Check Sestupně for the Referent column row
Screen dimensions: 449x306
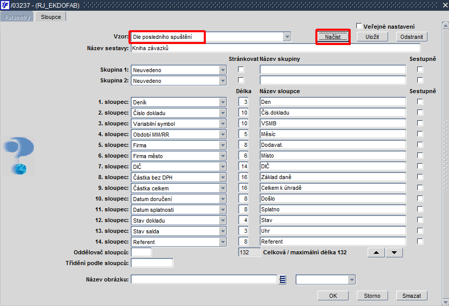coord(420,242)
